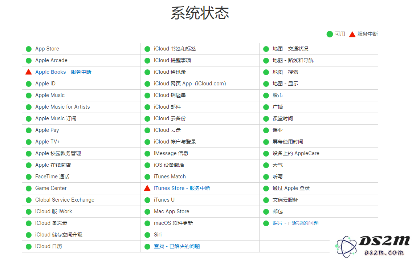Select the iCloud 提醒事项 row text

point(172,60)
